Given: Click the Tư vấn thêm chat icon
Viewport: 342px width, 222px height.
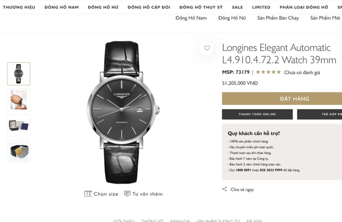Looking at the screenshot, I should coord(127,194).
